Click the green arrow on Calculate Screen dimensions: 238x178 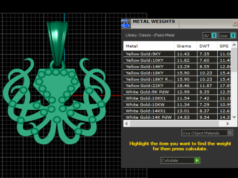click(197, 160)
